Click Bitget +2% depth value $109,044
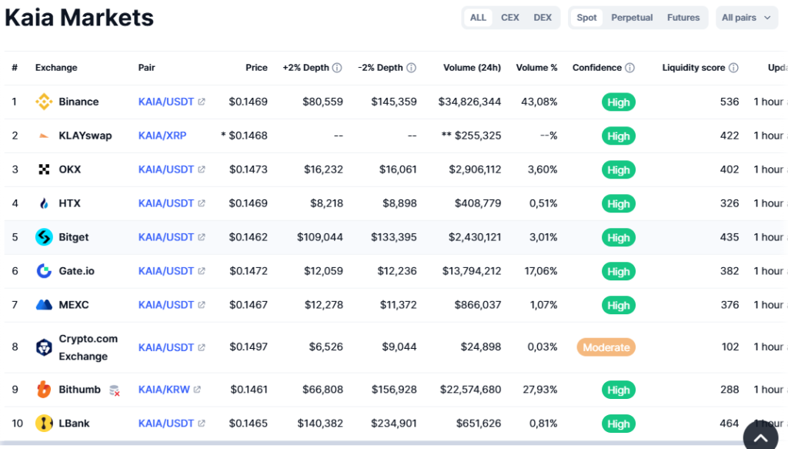 pyautogui.click(x=320, y=236)
